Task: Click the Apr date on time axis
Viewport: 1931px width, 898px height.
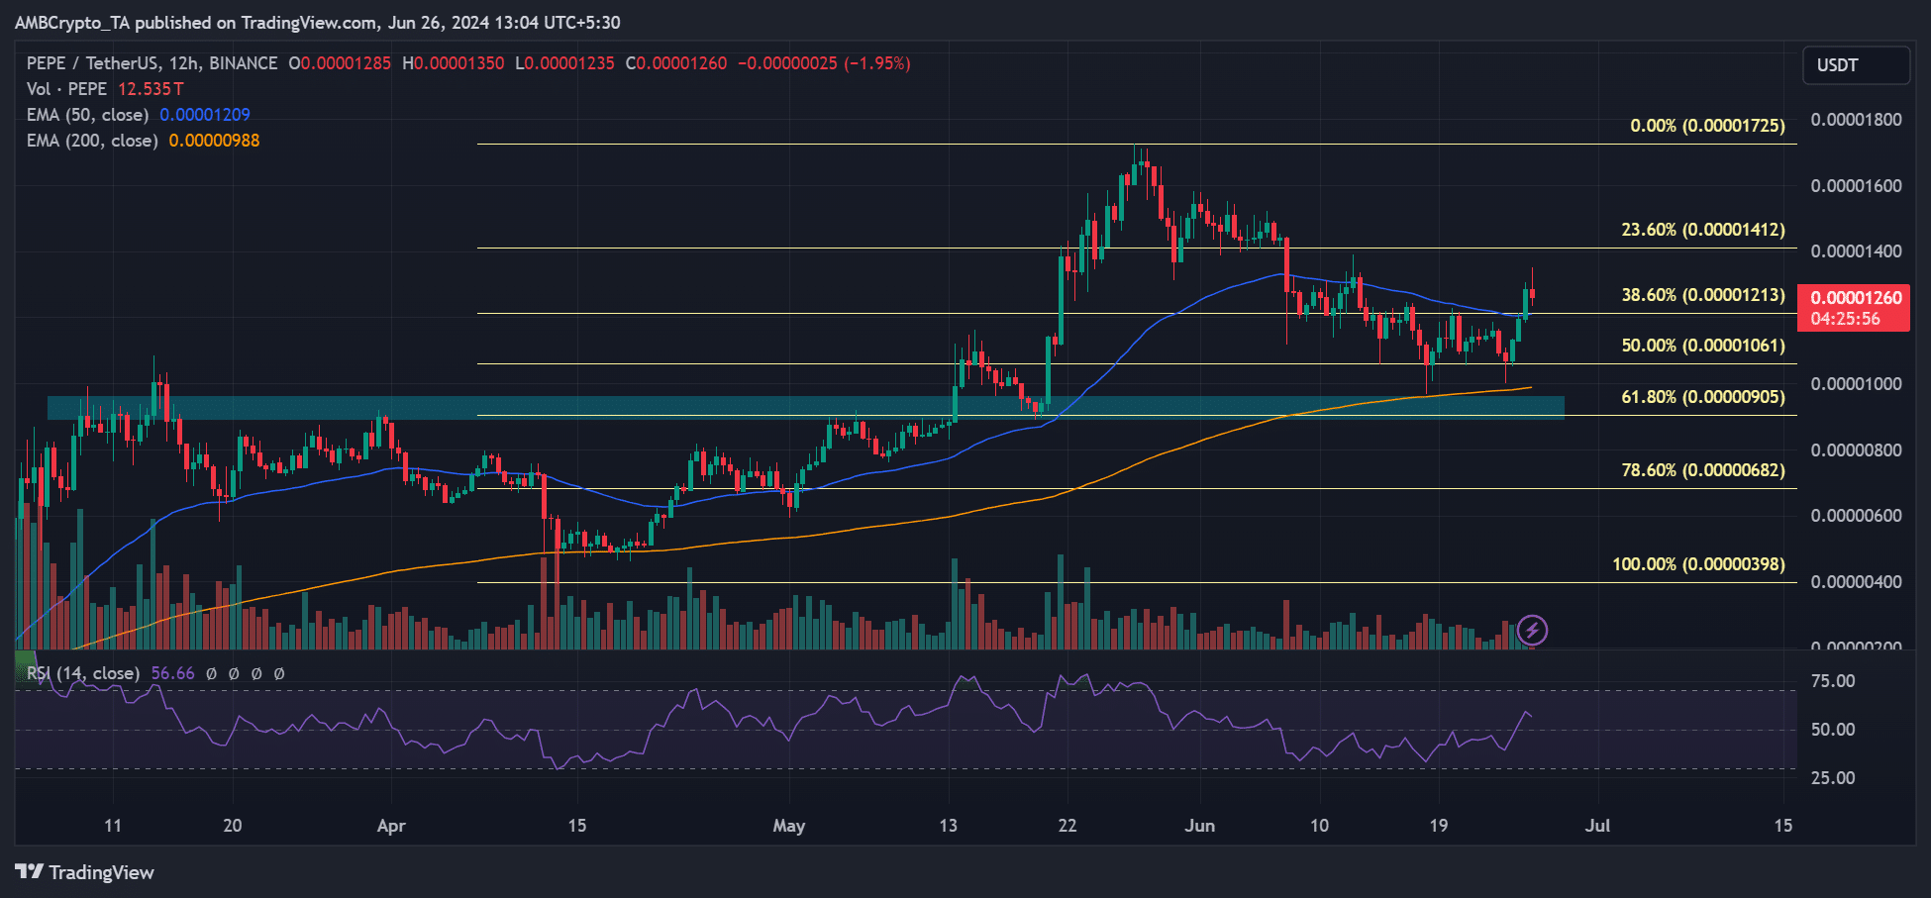Action: (391, 826)
